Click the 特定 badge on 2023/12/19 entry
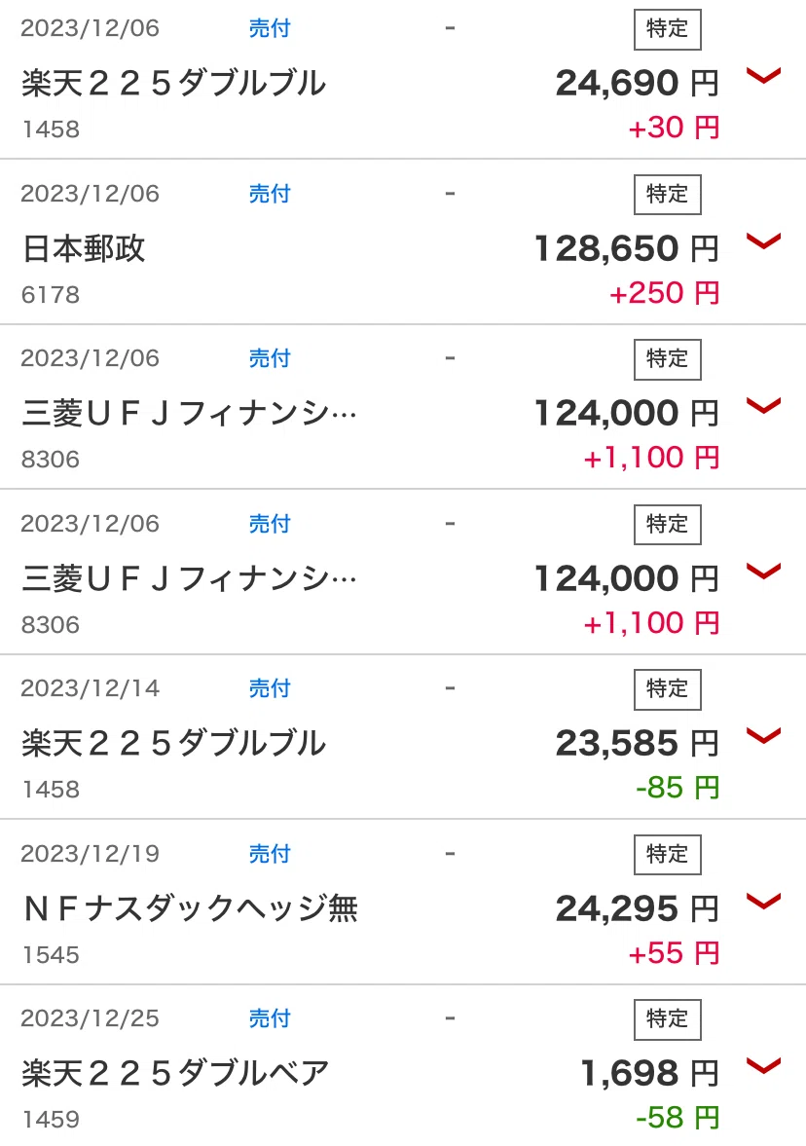This screenshot has height=1146, width=806. pos(667,854)
